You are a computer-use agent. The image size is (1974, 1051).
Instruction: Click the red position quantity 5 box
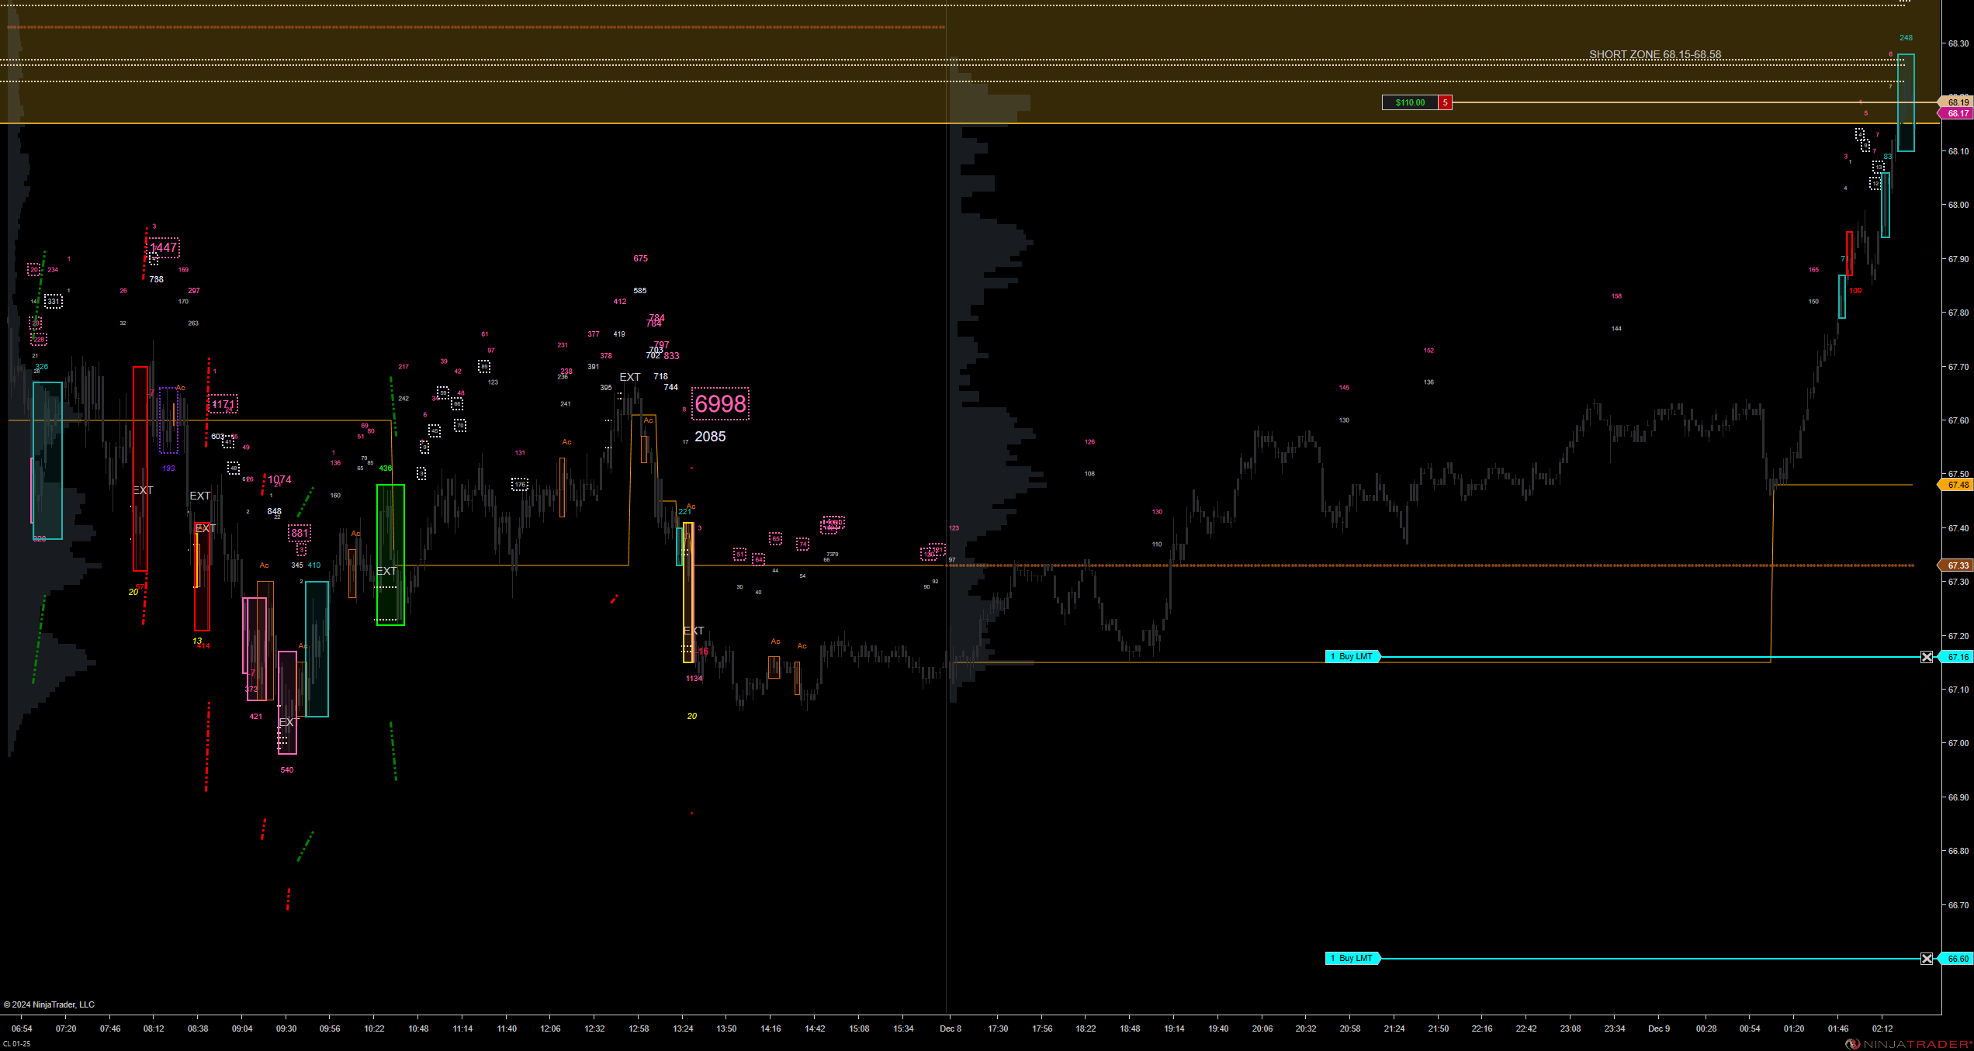(x=1445, y=102)
